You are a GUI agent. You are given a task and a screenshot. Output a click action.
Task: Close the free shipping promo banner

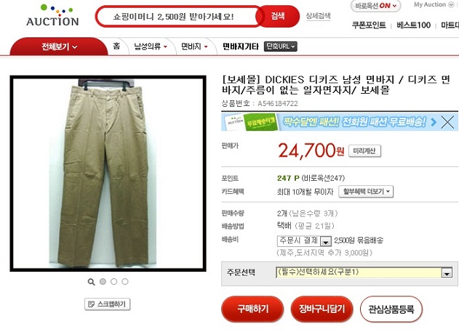(x=447, y=122)
